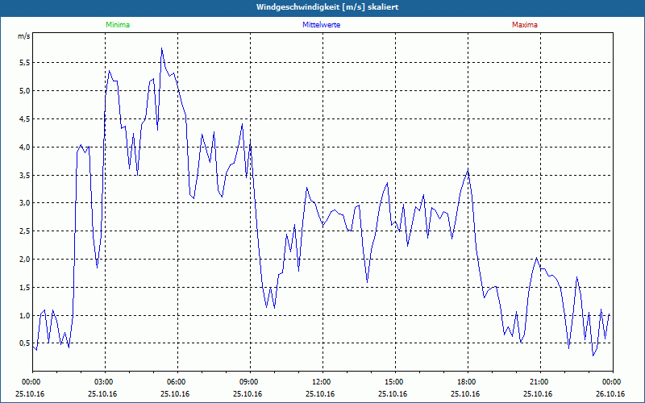Image resolution: width=645 pixels, height=403 pixels.
Task: Click the m/s unit label on y-axis
Action: (x=24, y=36)
